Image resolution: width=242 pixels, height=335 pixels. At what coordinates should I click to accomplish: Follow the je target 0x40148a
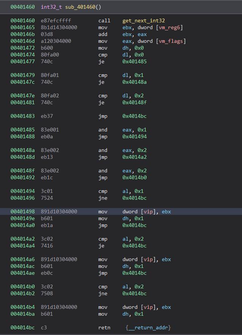[135, 82]
